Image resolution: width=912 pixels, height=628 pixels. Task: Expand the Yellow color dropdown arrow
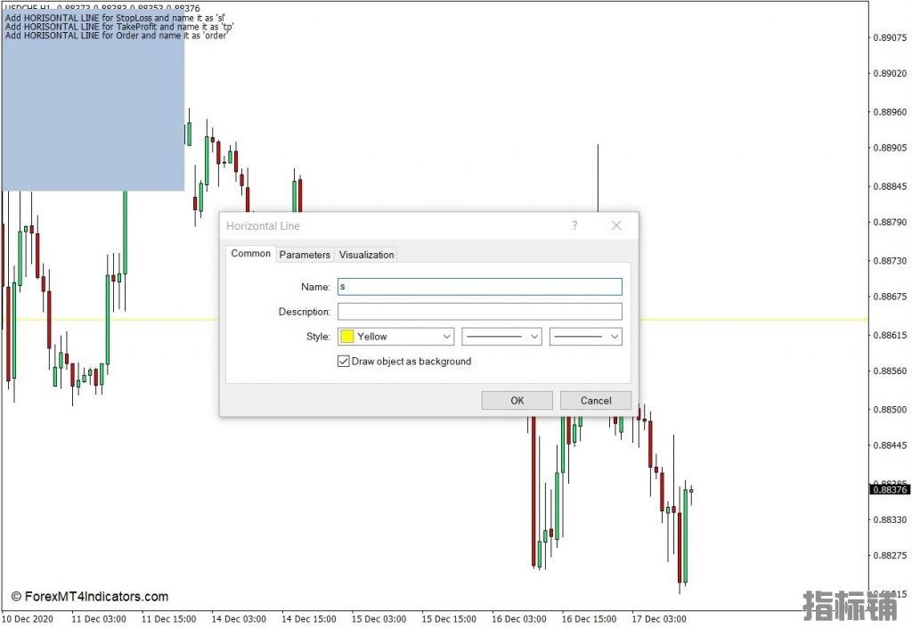pos(446,337)
